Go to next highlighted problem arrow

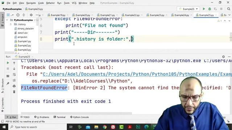pos(229,21)
